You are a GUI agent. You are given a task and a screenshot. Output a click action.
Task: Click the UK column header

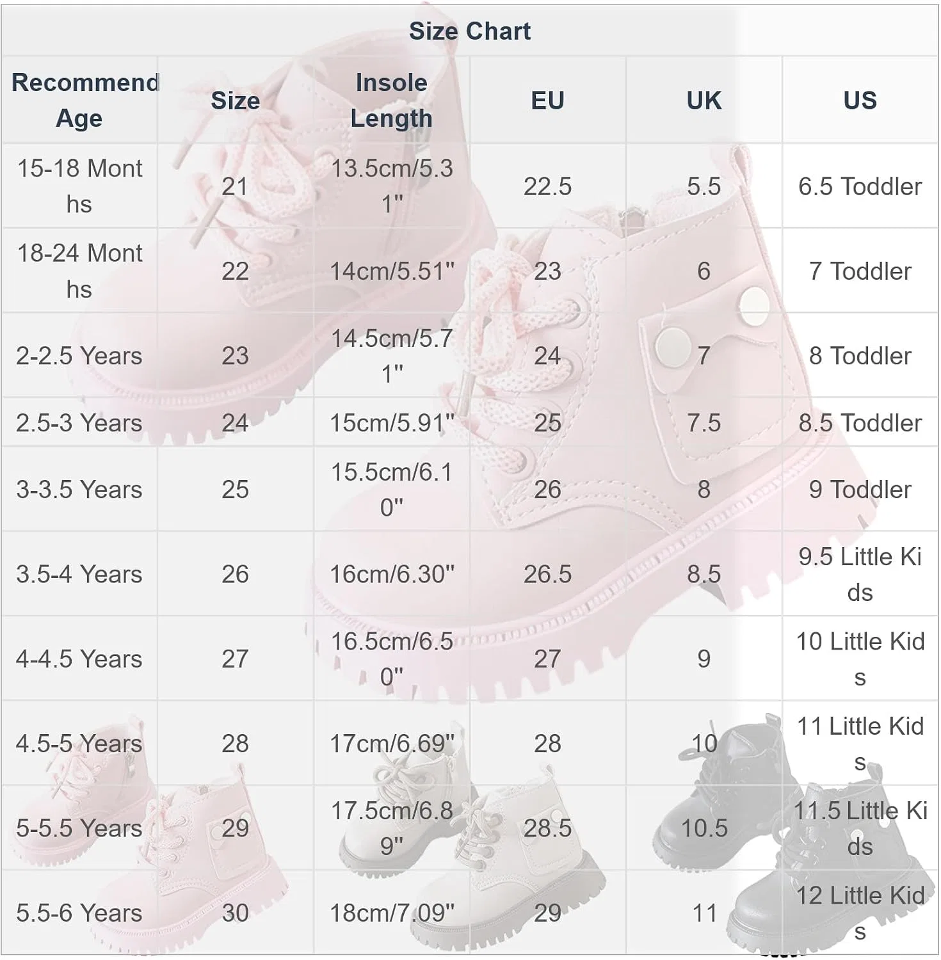point(704,100)
